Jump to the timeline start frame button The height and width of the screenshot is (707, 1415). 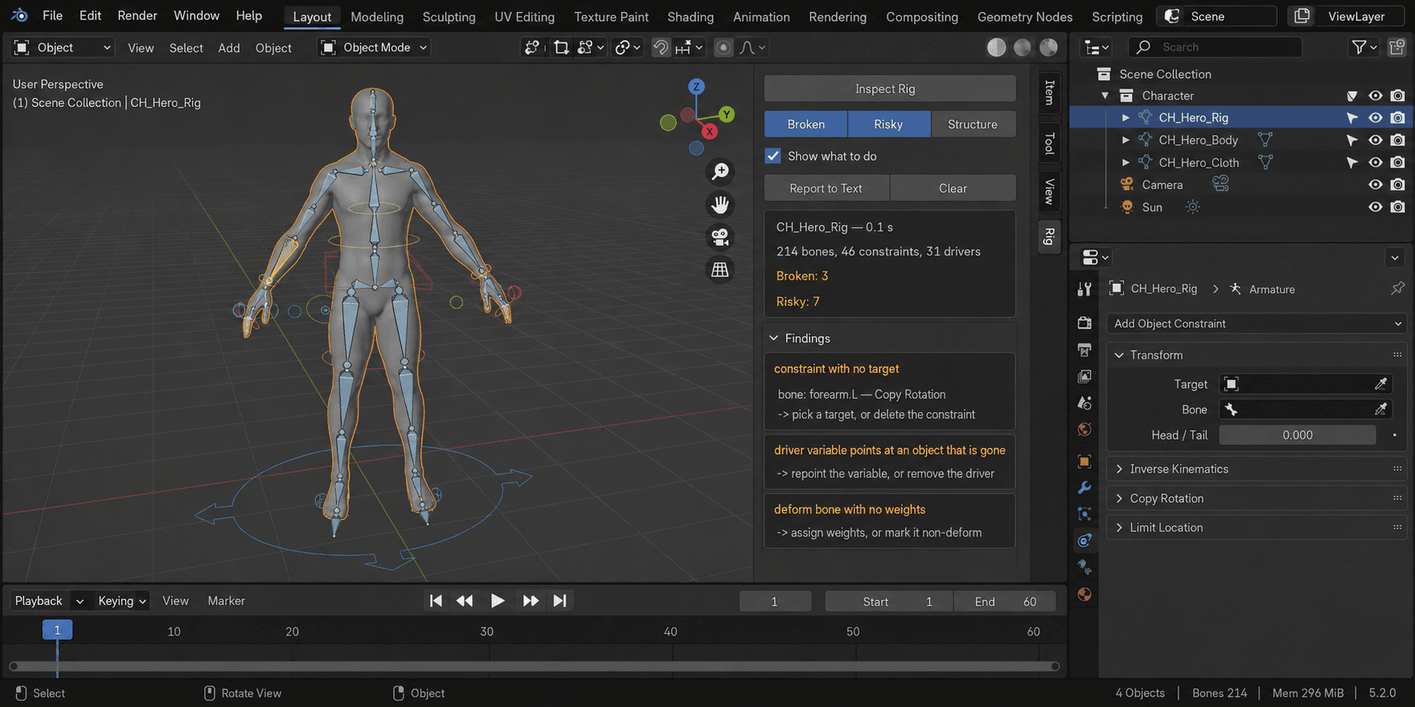436,601
